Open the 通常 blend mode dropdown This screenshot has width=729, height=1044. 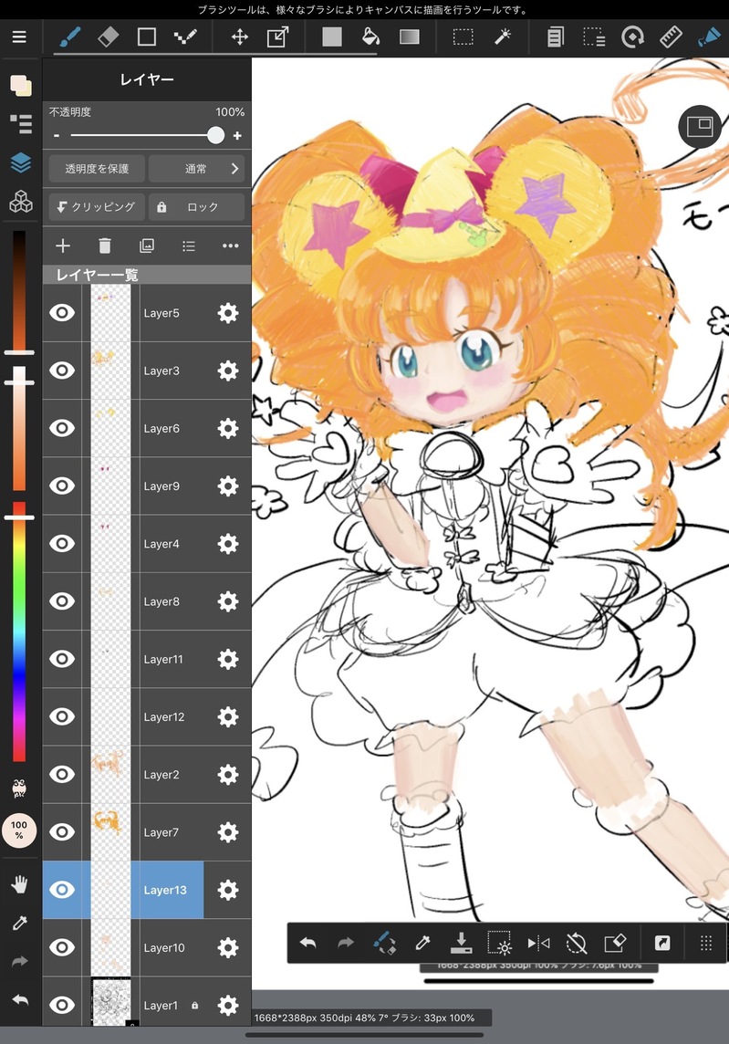[x=196, y=169]
